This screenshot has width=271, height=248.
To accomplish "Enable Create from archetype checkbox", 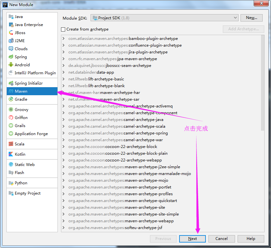I will pos(63,29).
